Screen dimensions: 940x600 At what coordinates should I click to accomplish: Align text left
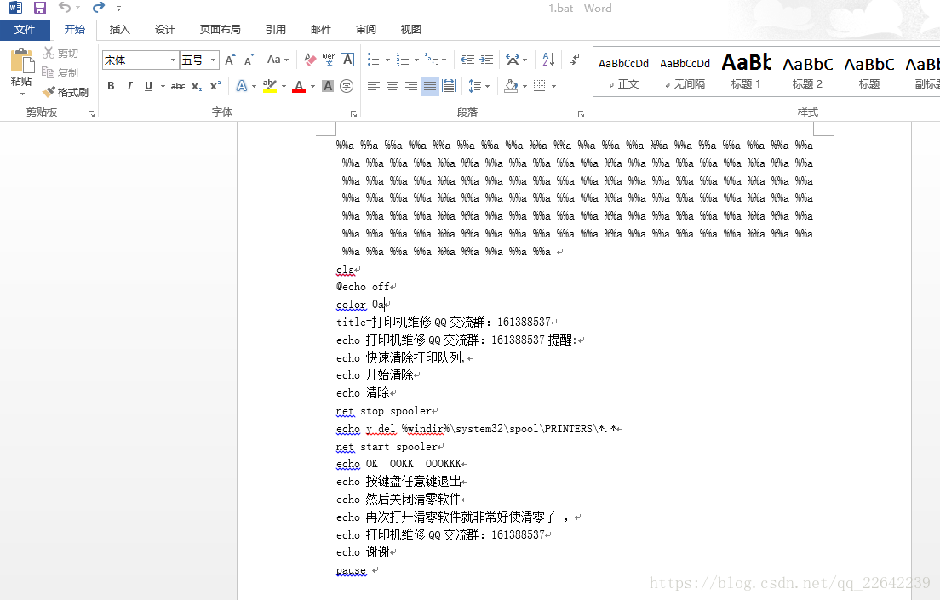(374, 86)
